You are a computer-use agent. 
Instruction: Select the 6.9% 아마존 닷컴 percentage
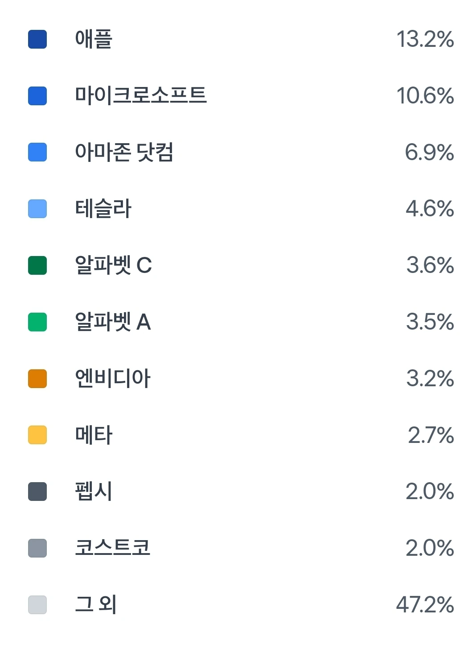tap(430, 152)
